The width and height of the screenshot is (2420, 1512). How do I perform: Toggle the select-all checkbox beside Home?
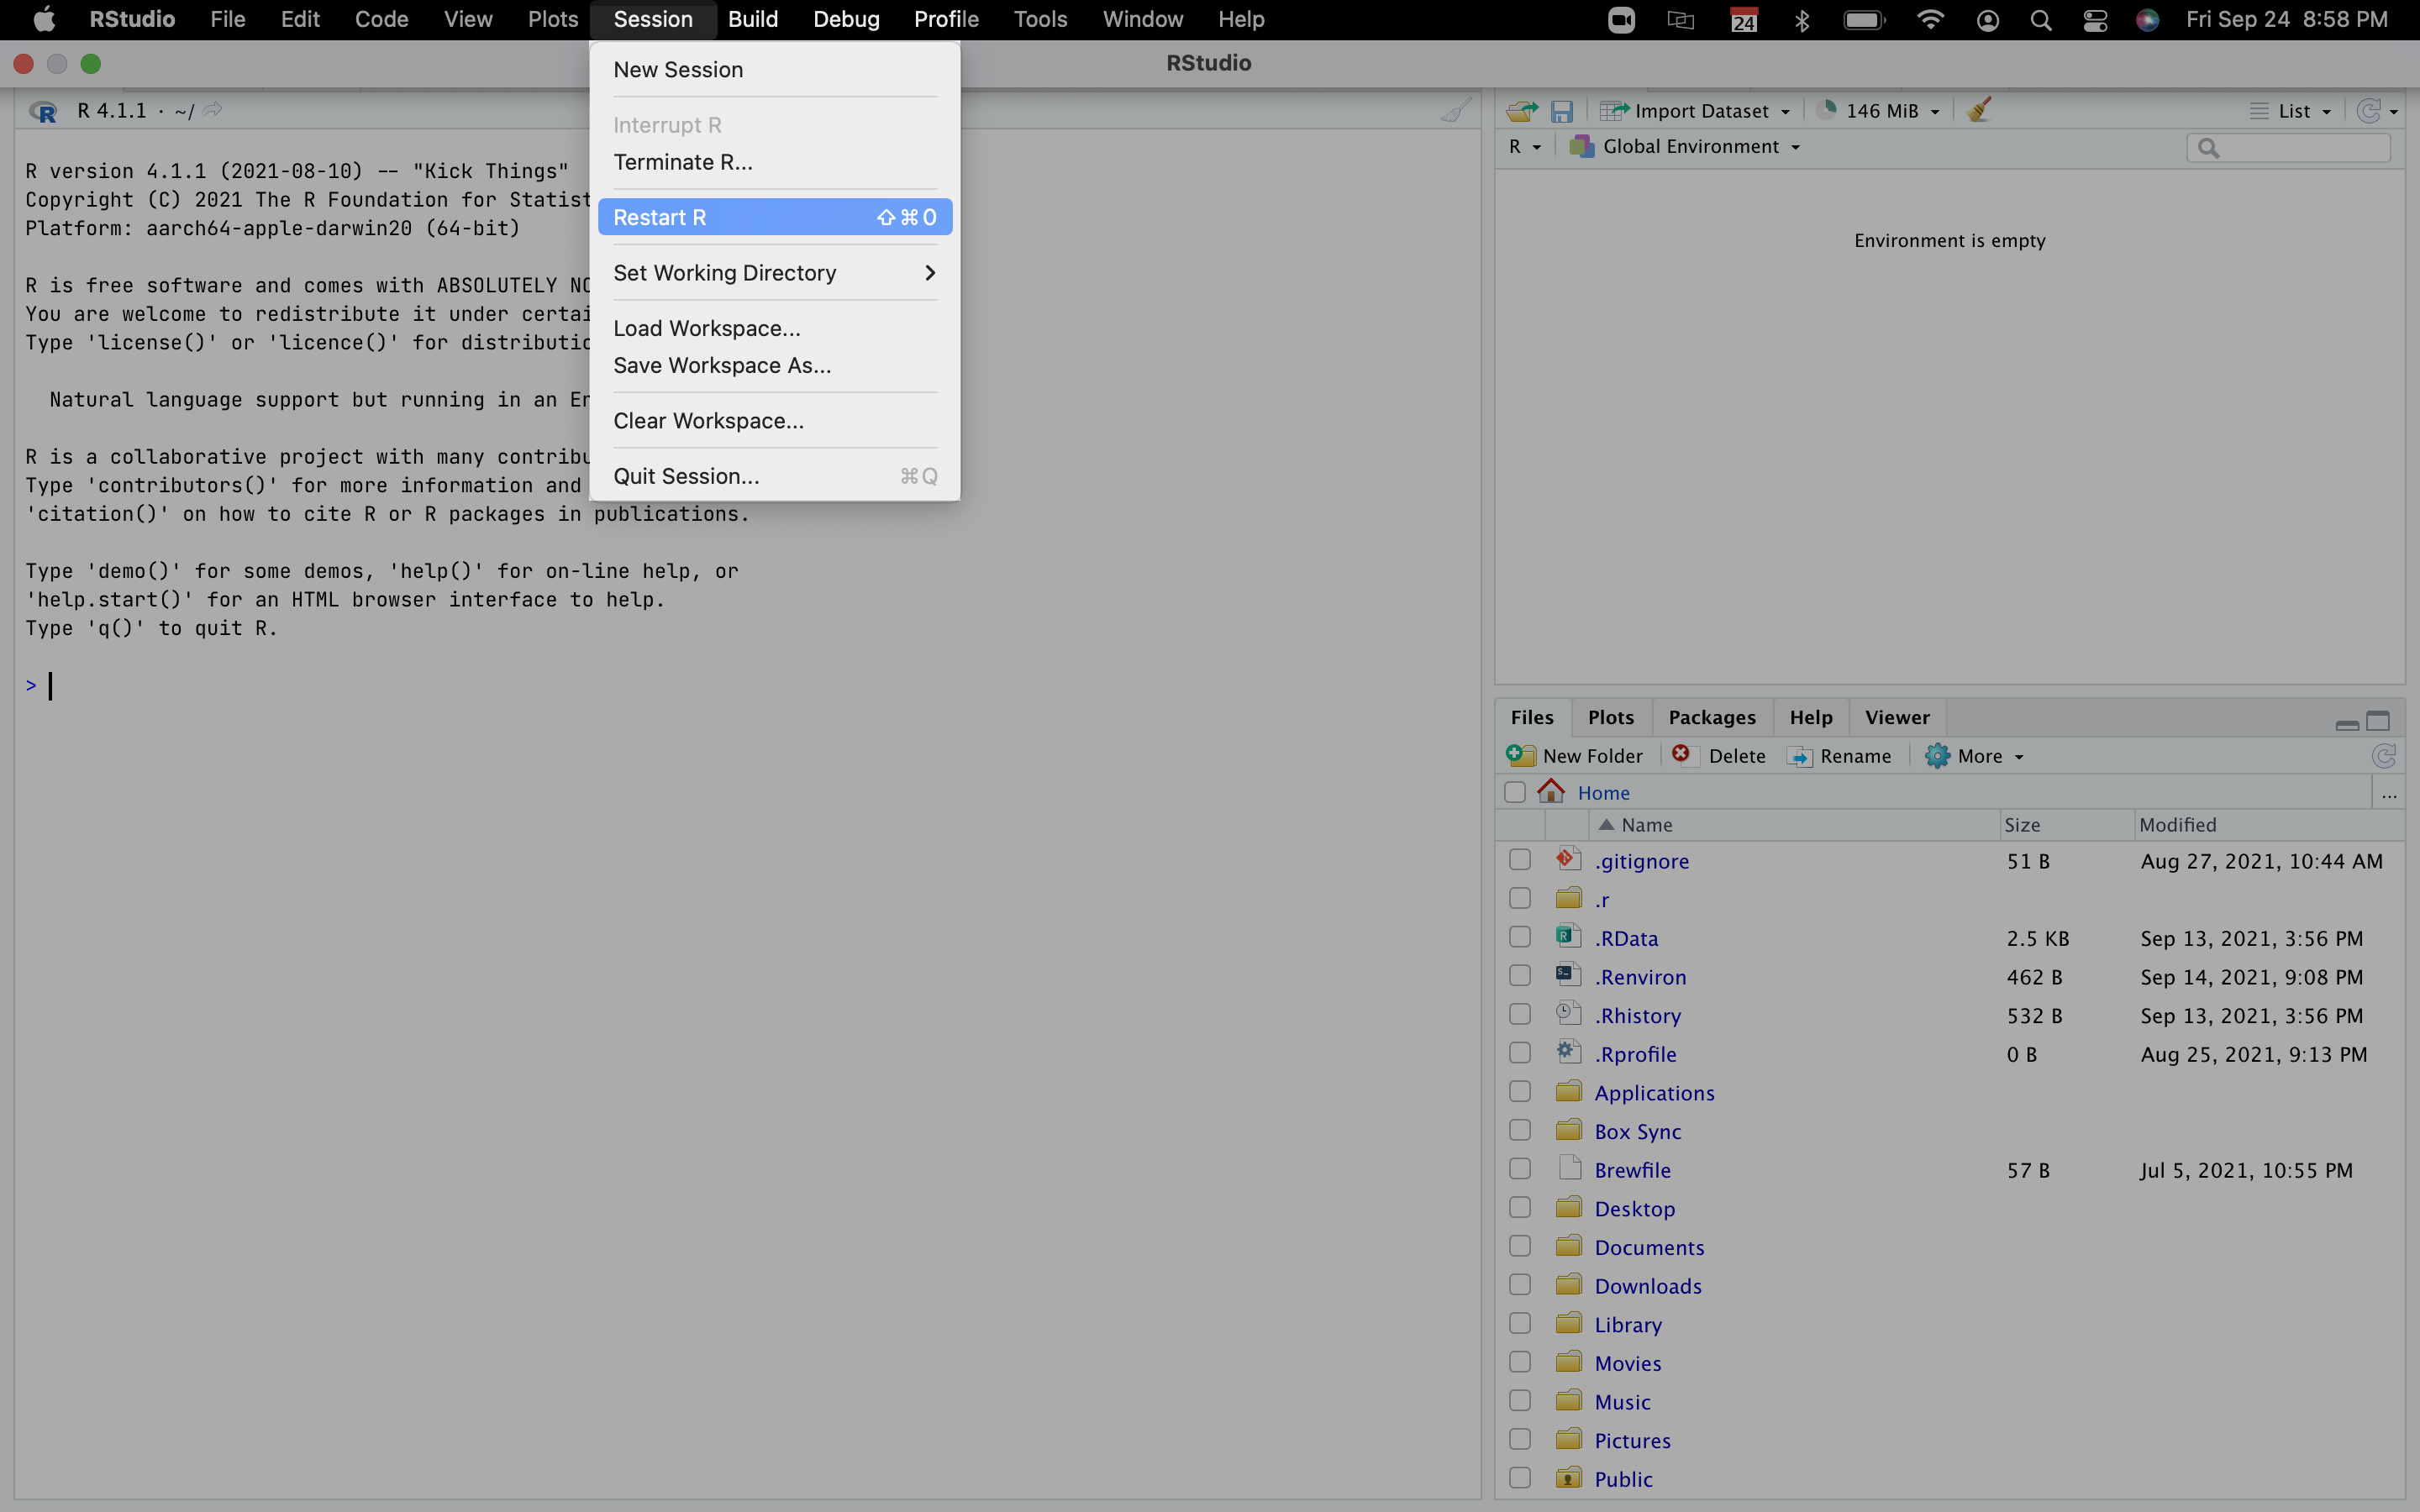pyautogui.click(x=1514, y=792)
